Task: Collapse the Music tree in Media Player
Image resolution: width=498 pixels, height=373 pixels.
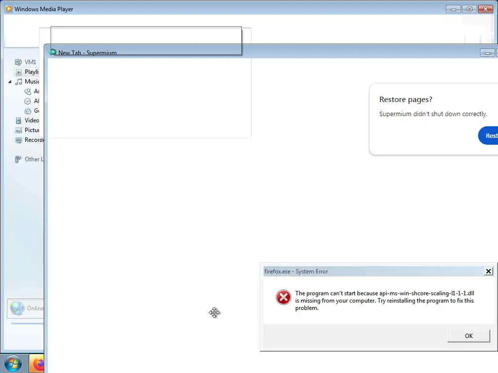Action: point(10,82)
